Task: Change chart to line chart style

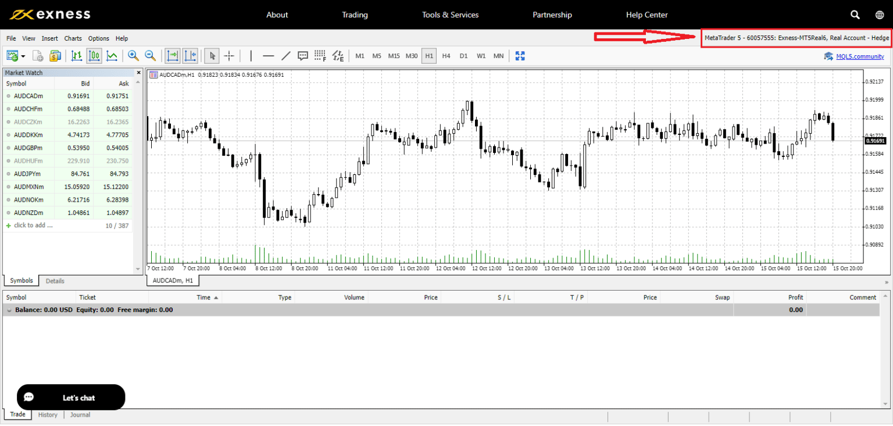Action: point(111,56)
